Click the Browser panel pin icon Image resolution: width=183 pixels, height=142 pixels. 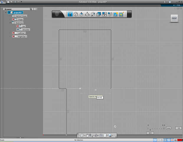click(31, 9)
